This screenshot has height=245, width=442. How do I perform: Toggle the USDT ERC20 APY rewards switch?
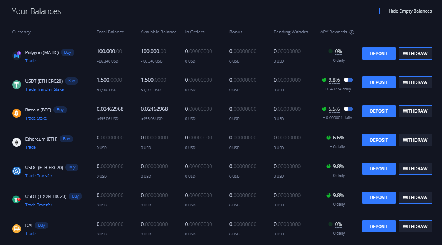[348, 80]
